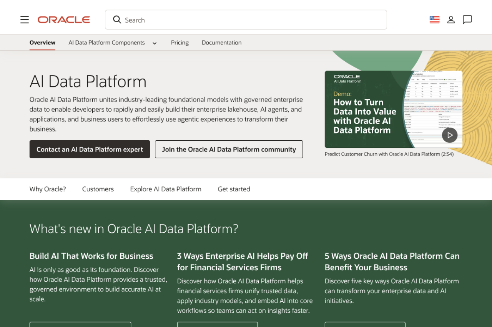Screen dimensions: 492x327
Task: Click the search magnifier icon
Action: tap(117, 20)
